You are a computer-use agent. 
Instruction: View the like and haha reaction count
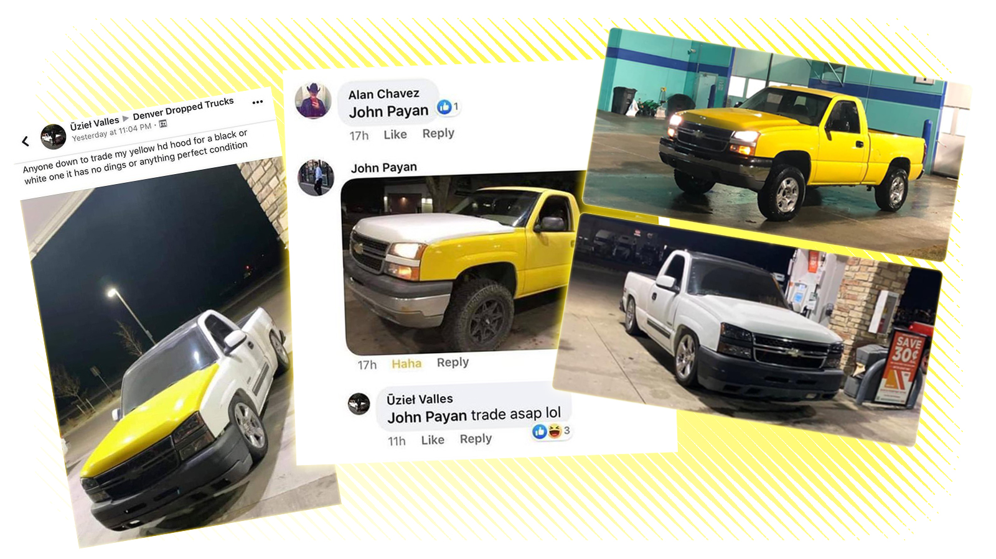coord(551,430)
